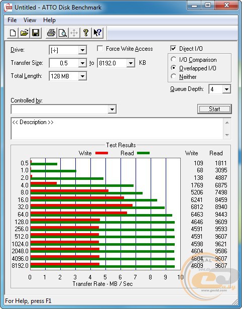Expand the Total Length 128 MB dropdown
Viewport: 242px width, 309px height.
(82, 76)
